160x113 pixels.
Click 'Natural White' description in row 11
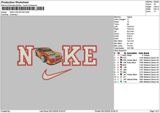132,79
